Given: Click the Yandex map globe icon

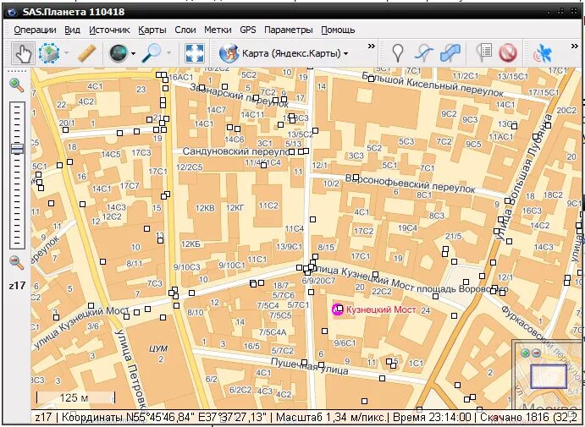Looking at the screenshot, I should click(229, 53).
